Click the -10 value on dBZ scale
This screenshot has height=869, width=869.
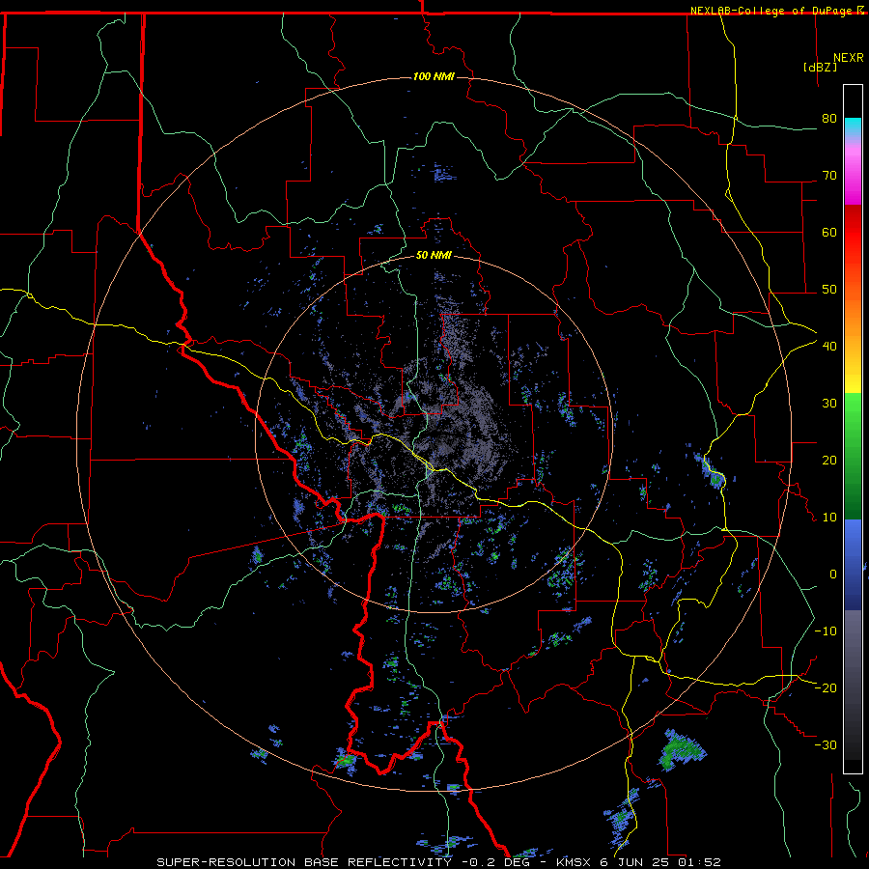(826, 631)
